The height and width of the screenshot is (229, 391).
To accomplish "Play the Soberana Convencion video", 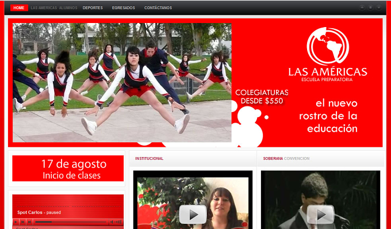I will click(320, 214).
